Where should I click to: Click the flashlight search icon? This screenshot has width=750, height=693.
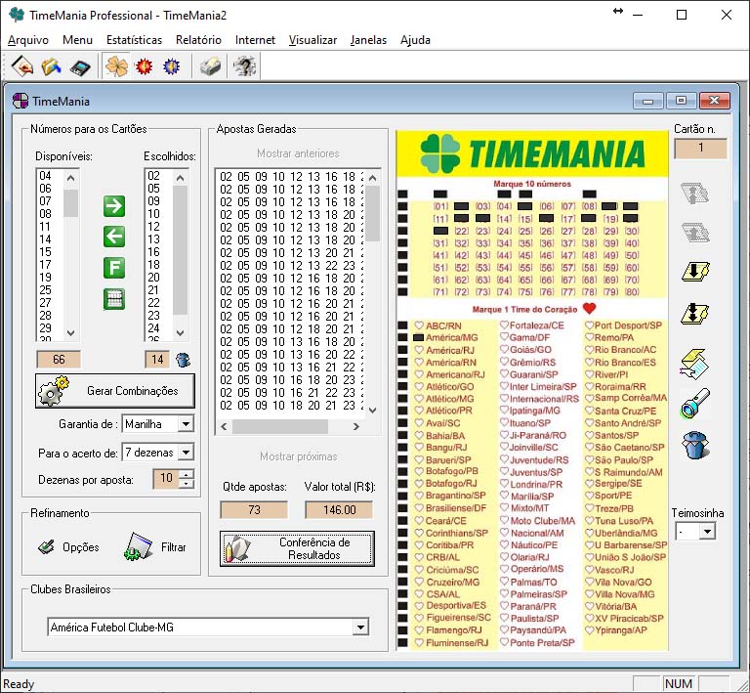(x=695, y=404)
